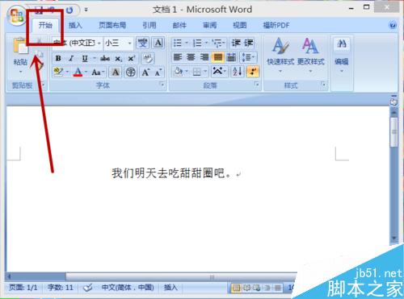Screen dimensions: 404x299
Task: Click the text highlight color icon
Action: click(58, 72)
